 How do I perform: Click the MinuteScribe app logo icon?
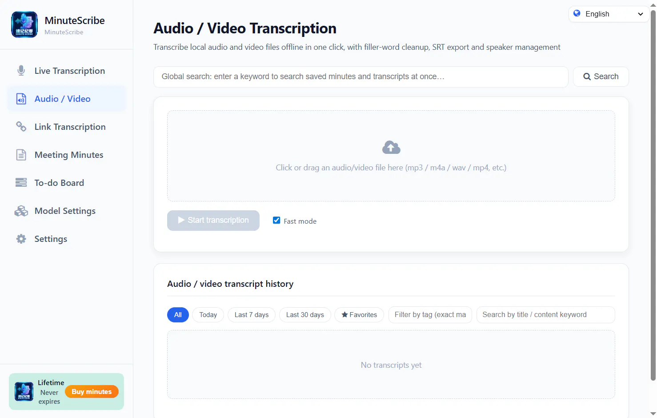pos(24,24)
